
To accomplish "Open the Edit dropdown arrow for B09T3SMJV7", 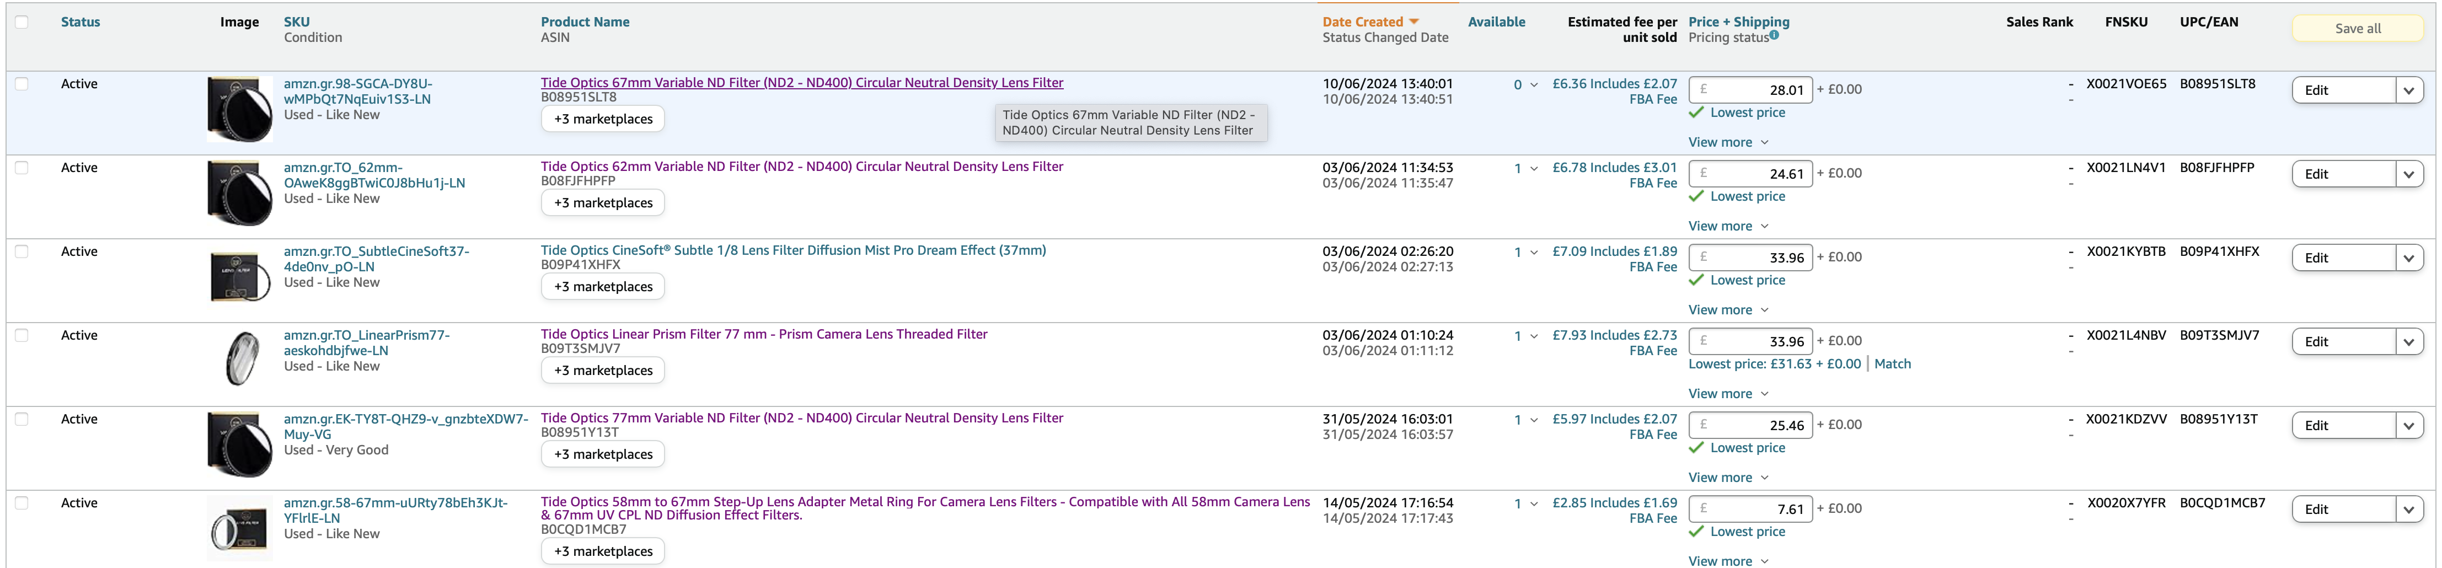I will click(x=2409, y=342).
